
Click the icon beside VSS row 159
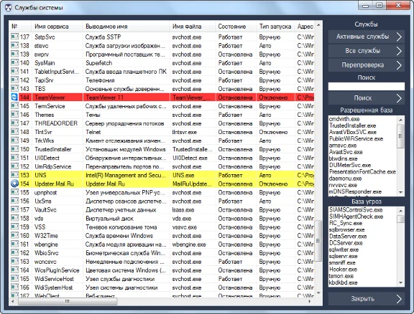pos(14,227)
